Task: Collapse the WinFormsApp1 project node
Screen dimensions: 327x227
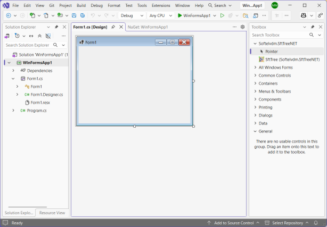Action: click(9, 63)
